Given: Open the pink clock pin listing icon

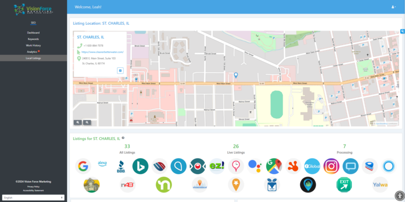Looking at the screenshot, I should coord(236,166).
